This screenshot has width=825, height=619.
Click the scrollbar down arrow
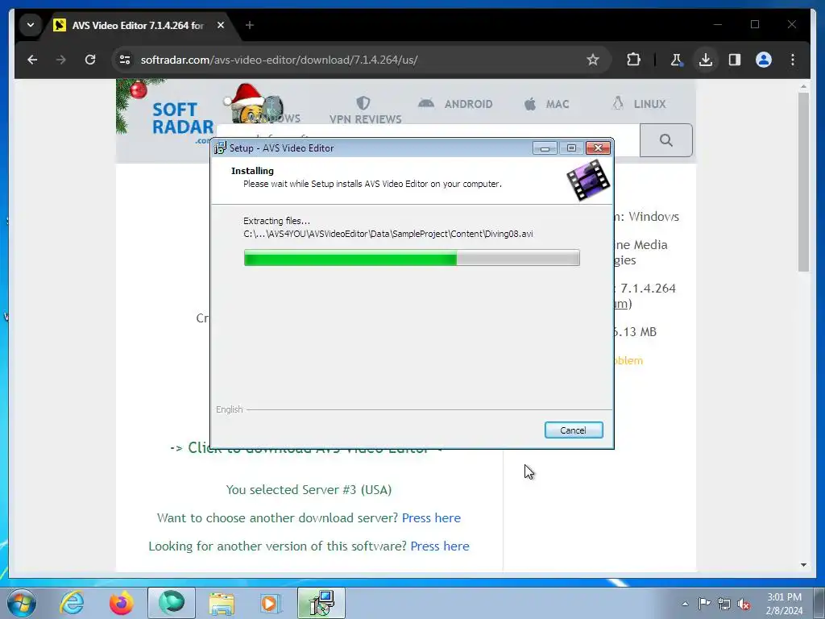[x=803, y=565]
